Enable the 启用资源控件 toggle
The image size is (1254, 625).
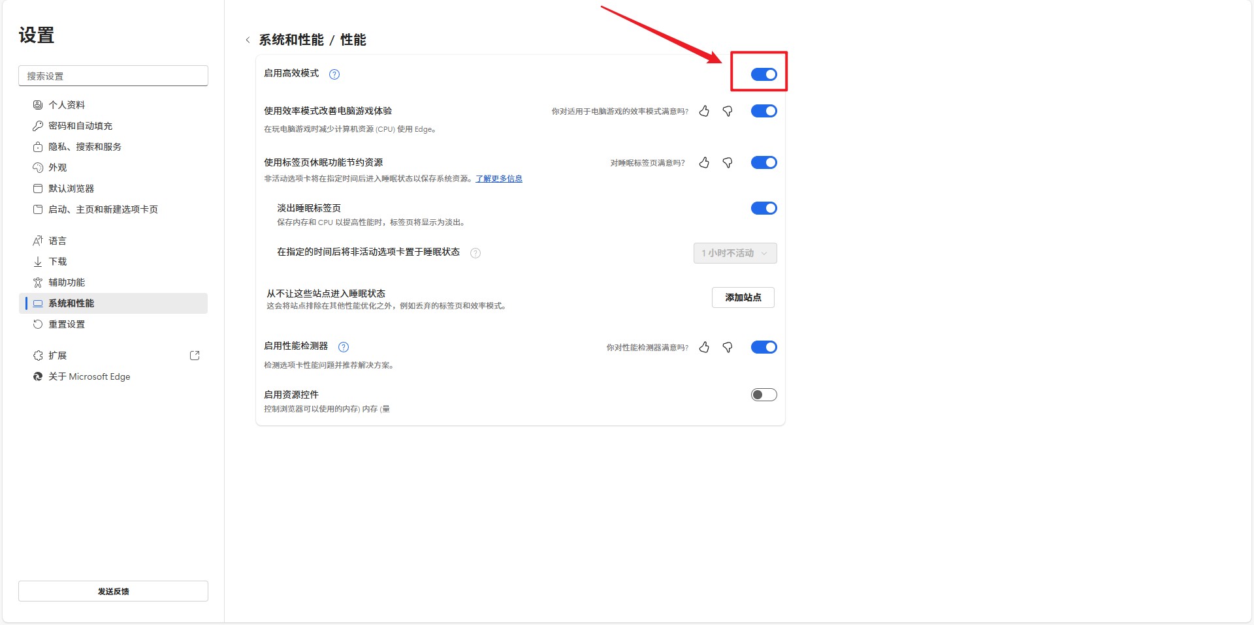(764, 395)
